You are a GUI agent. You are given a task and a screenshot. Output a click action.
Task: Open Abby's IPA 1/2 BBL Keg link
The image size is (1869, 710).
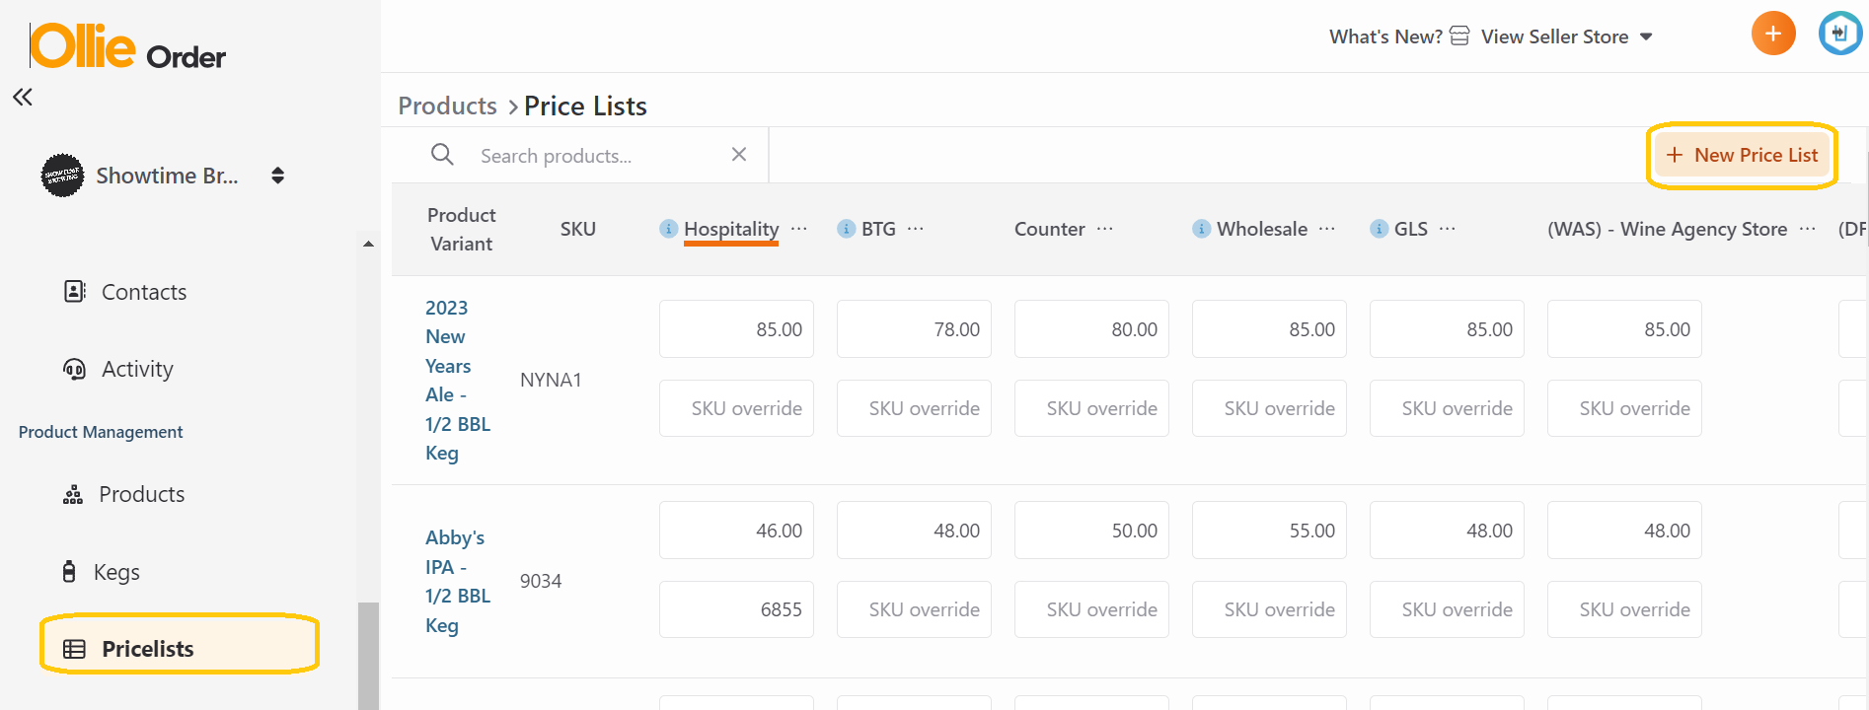pyautogui.click(x=458, y=581)
